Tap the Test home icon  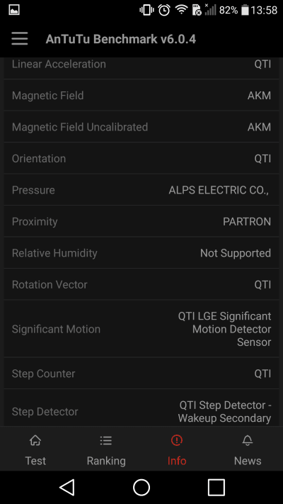pyautogui.click(x=35, y=440)
